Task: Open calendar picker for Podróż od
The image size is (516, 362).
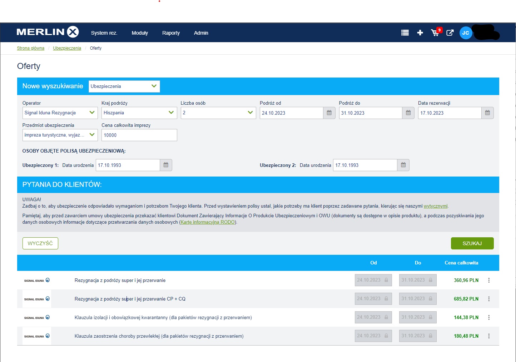Action: 329,113
